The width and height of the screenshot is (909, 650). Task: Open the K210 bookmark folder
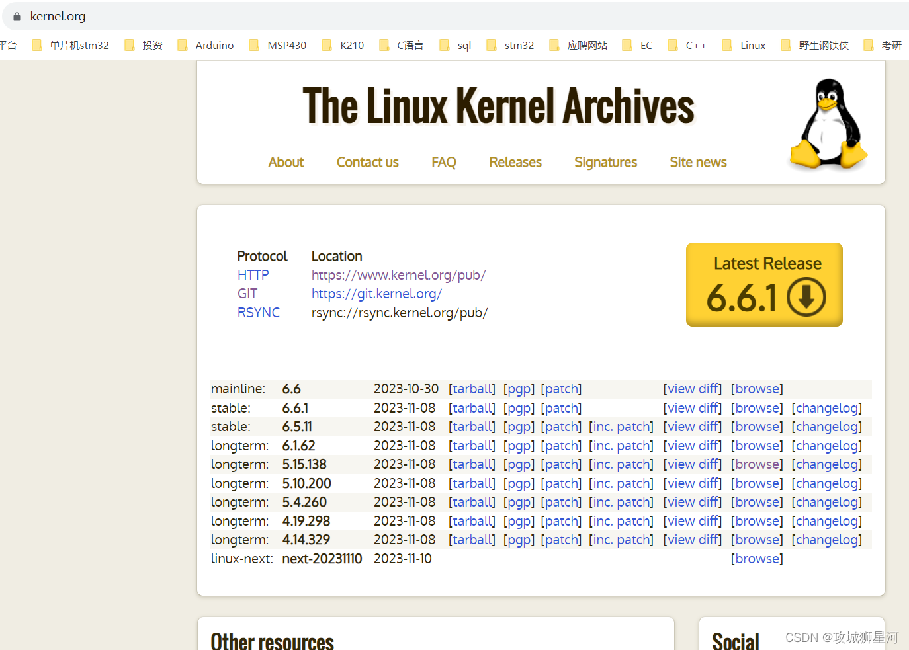pyautogui.click(x=343, y=45)
